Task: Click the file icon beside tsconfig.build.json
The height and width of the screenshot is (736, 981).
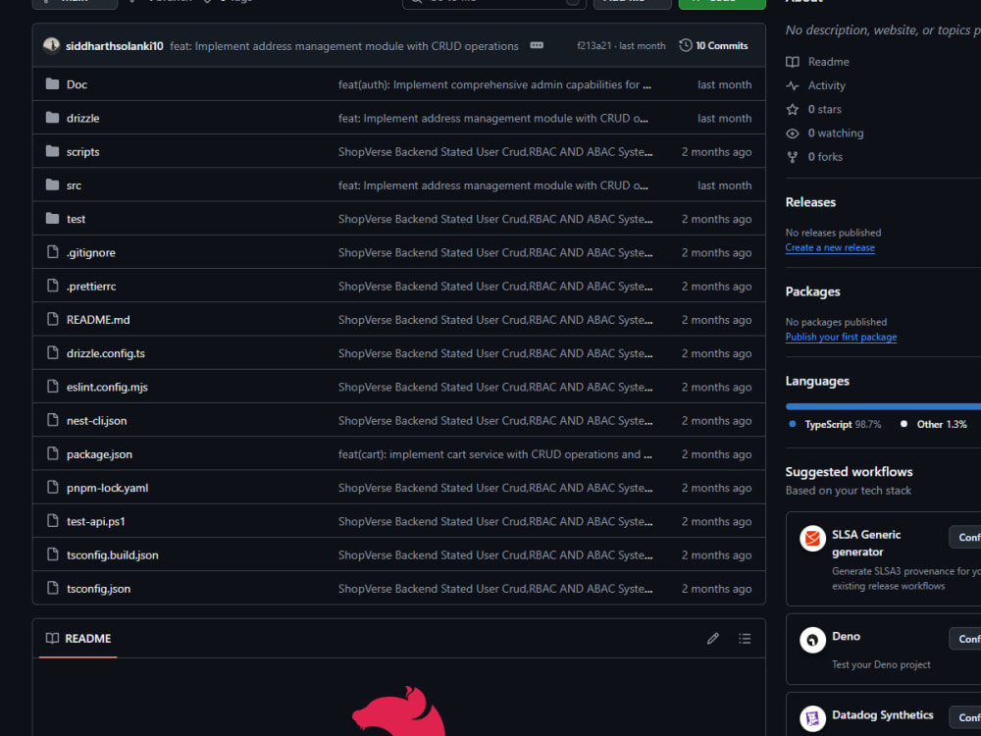Action: (53, 554)
